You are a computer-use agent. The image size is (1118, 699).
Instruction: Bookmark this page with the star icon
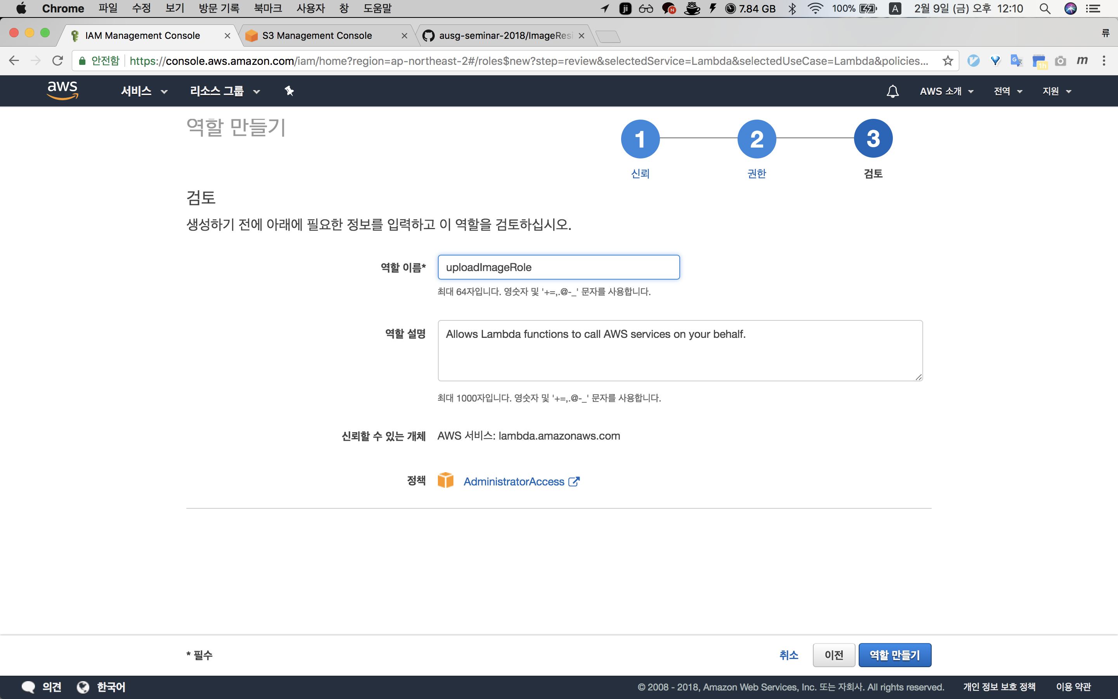tap(948, 61)
